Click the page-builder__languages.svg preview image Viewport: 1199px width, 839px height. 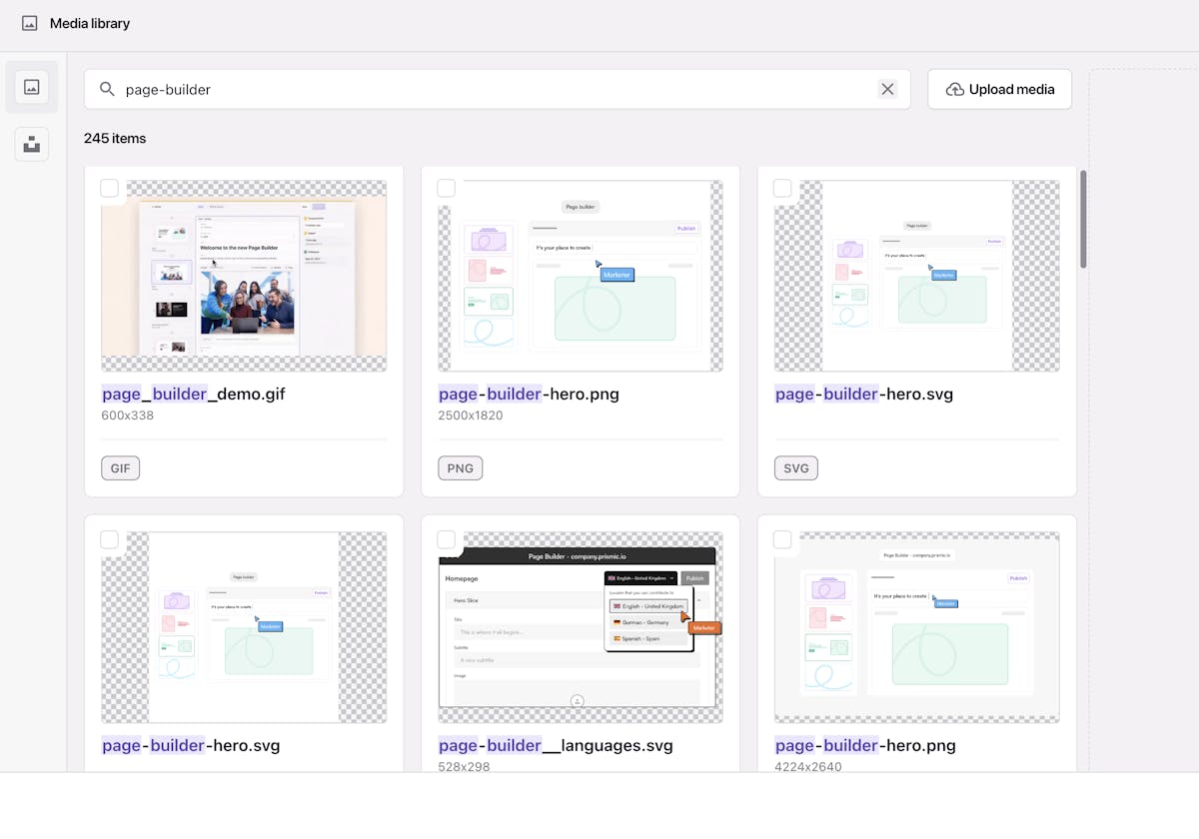(580, 626)
